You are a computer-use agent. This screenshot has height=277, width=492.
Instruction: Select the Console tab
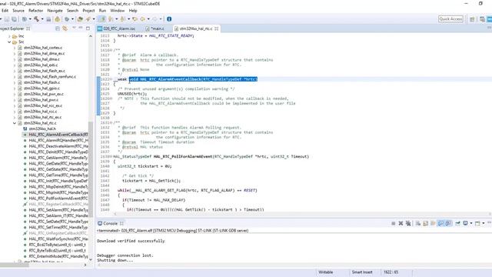110,223
